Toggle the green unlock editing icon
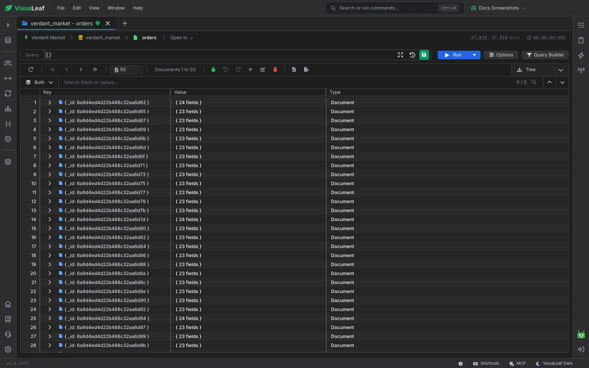The image size is (589, 368). click(x=213, y=70)
